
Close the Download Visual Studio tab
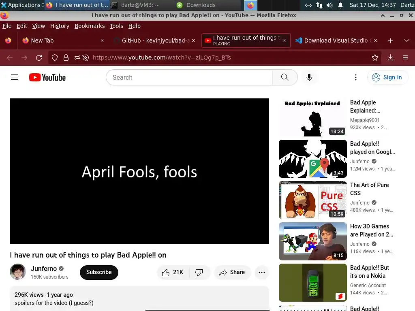click(x=375, y=40)
